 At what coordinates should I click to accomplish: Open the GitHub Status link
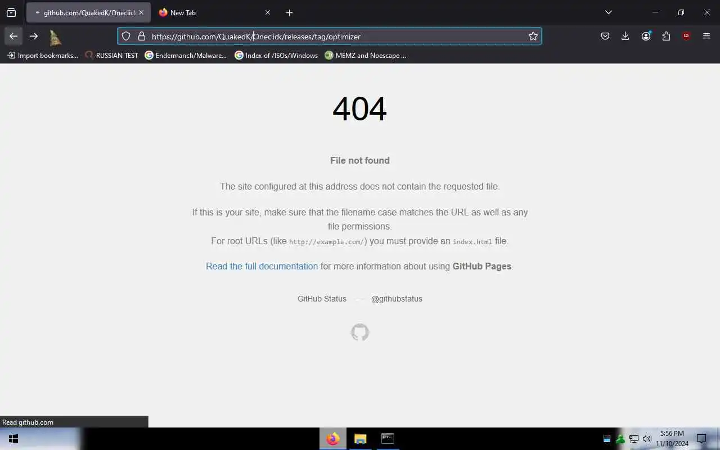(x=322, y=299)
